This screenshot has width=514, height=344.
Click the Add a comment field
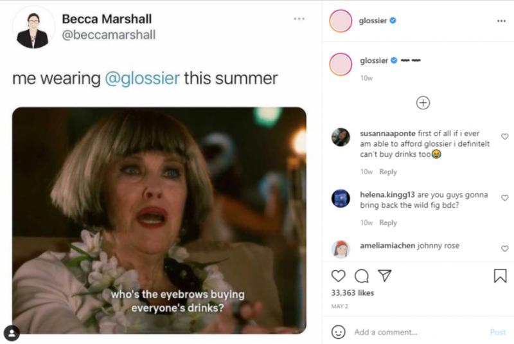(x=418, y=332)
